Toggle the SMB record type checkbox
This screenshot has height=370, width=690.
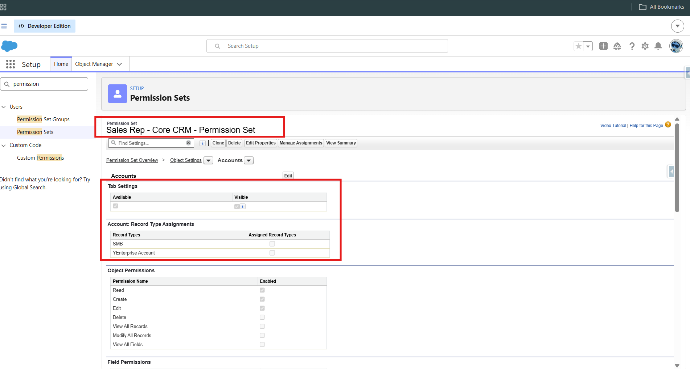coord(272,244)
